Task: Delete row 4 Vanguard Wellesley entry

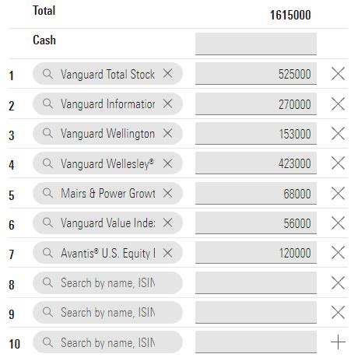Action: tap(338, 163)
